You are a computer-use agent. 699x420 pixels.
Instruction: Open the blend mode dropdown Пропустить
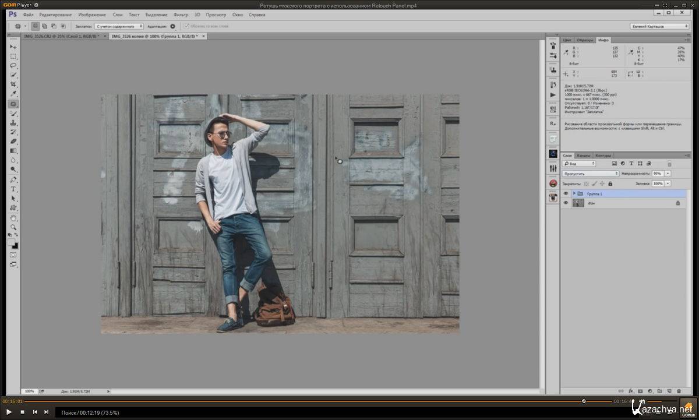tap(591, 174)
